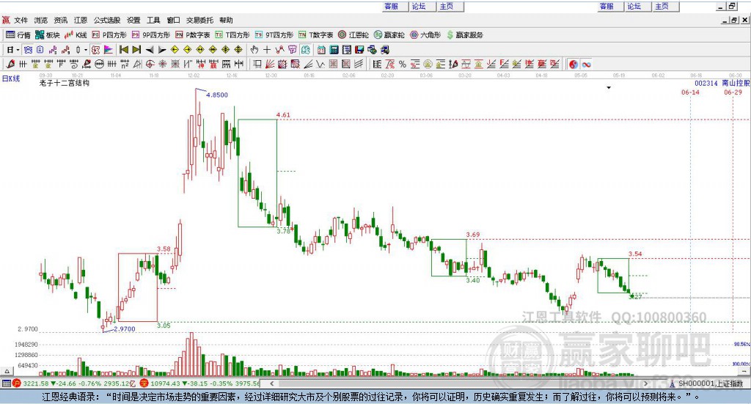Image resolution: width=751 pixels, height=404 pixels.
Task: Open the 帮助 menu
Action: 226,20
